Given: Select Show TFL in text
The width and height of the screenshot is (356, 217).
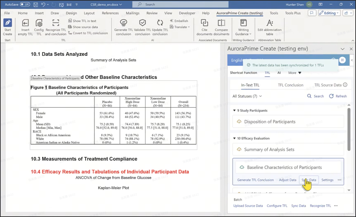Looking at the screenshot, I should [x=82, y=21].
